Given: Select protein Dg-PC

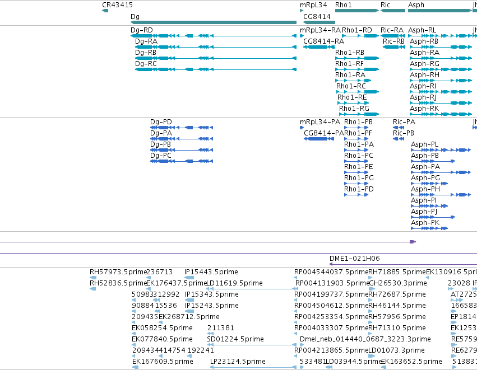Looking at the screenshot, I should [x=182, y=161].
